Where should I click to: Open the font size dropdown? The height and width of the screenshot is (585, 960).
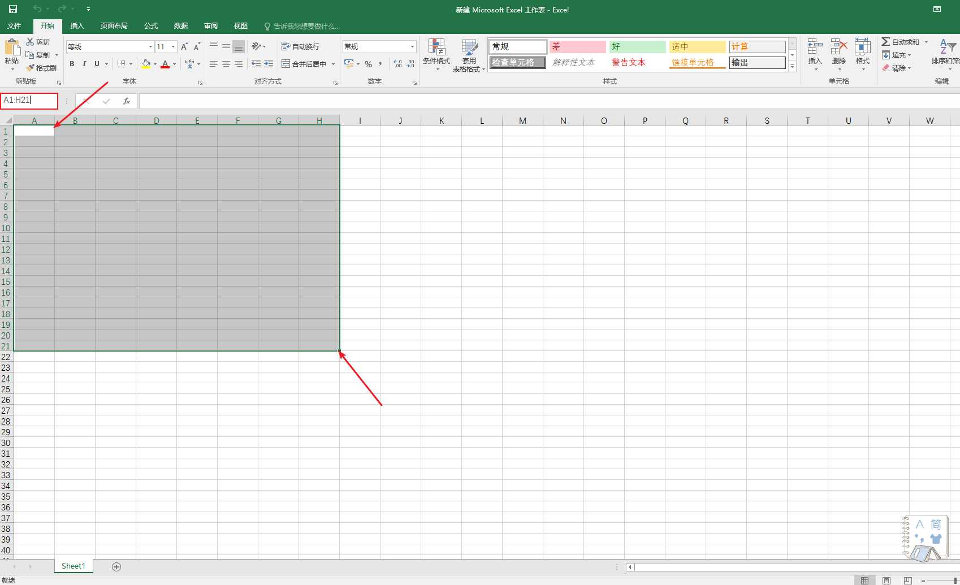coord(173,46)
